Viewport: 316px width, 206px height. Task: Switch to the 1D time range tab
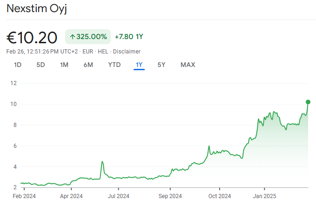click(x=18, y=65)
